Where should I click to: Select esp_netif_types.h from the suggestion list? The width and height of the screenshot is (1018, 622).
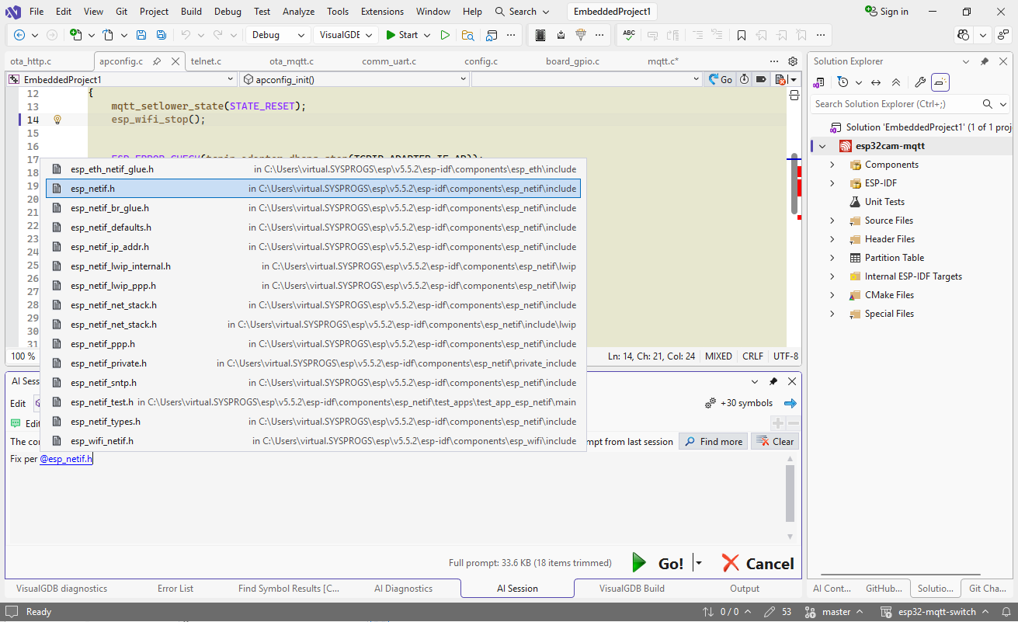[x=106, y=422]
